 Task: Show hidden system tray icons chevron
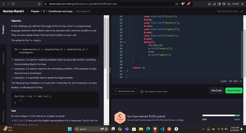pos(203,129)
